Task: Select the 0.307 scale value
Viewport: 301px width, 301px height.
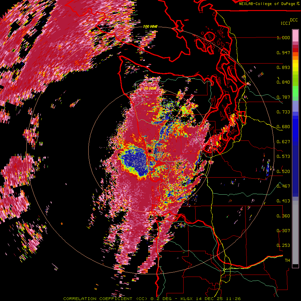Action: click(x=283, y=231)
